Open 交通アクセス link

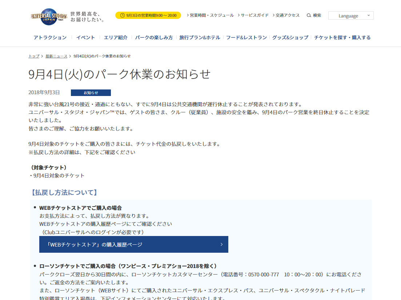pyautogui.click(x=287, y=15)
